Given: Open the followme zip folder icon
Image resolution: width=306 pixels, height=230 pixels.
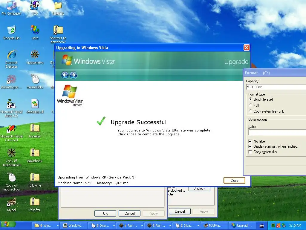Looking at the screenshot, I should pyautogui.click(x=35, y=180).
